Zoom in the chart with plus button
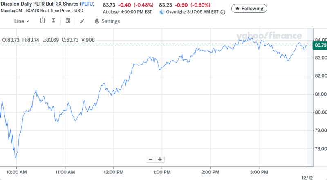This screenshot has height=180, width=327. click(160, 159)
